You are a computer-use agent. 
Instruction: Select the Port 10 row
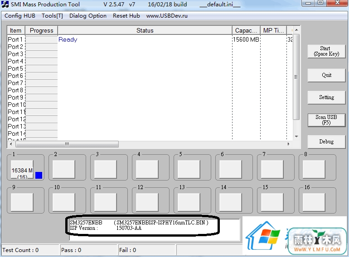pos(150,105)
